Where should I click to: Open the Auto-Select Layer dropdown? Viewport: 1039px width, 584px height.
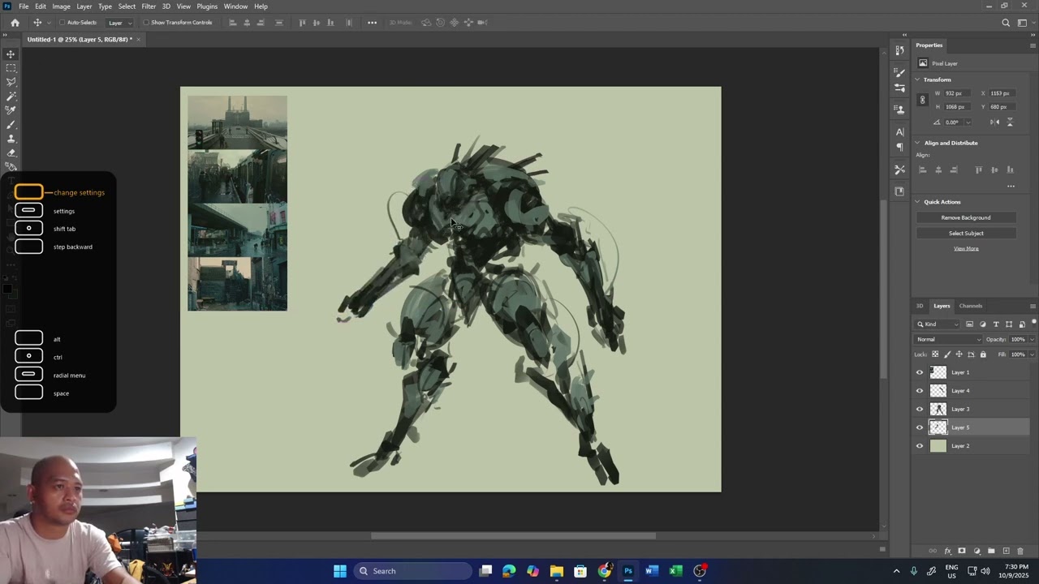[x=119, y=23]
